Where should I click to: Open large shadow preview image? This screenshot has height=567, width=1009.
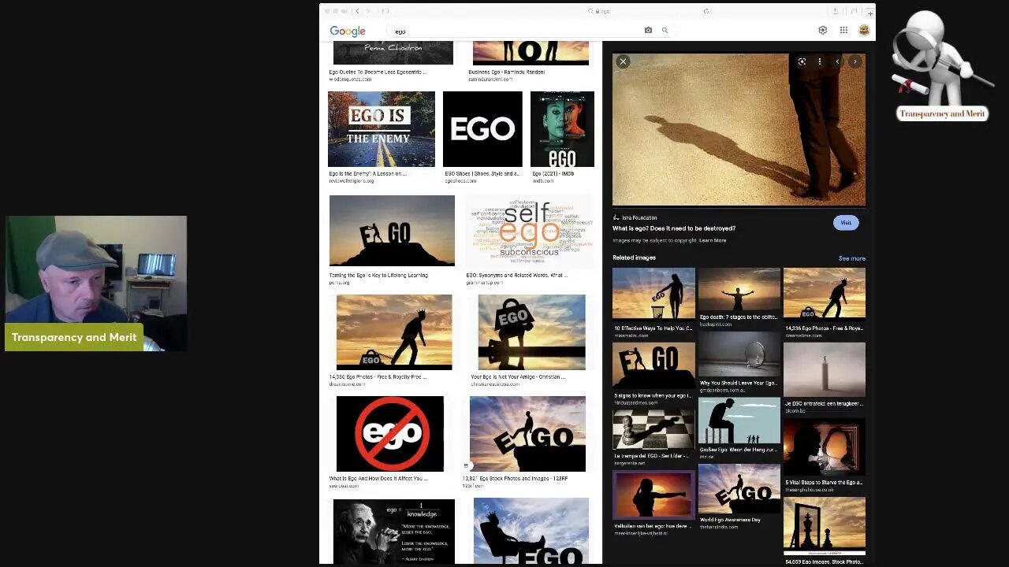click(739, 130)
